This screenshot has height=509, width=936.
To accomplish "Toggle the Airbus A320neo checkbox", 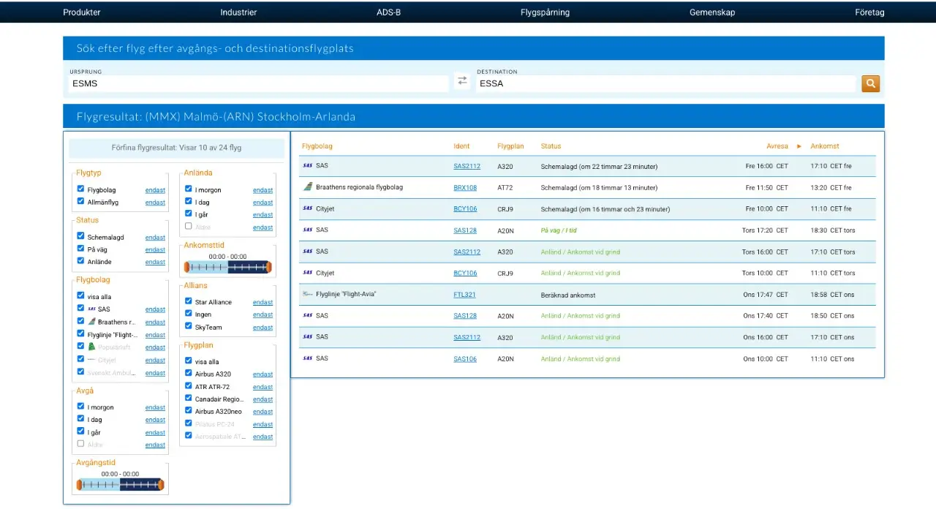I will coord(188,411).
